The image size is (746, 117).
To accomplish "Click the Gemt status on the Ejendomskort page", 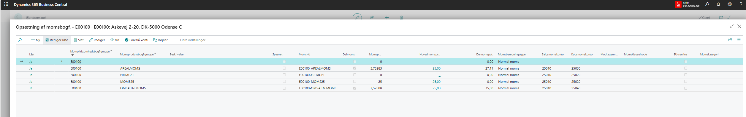I will click(x=704, y=18).
